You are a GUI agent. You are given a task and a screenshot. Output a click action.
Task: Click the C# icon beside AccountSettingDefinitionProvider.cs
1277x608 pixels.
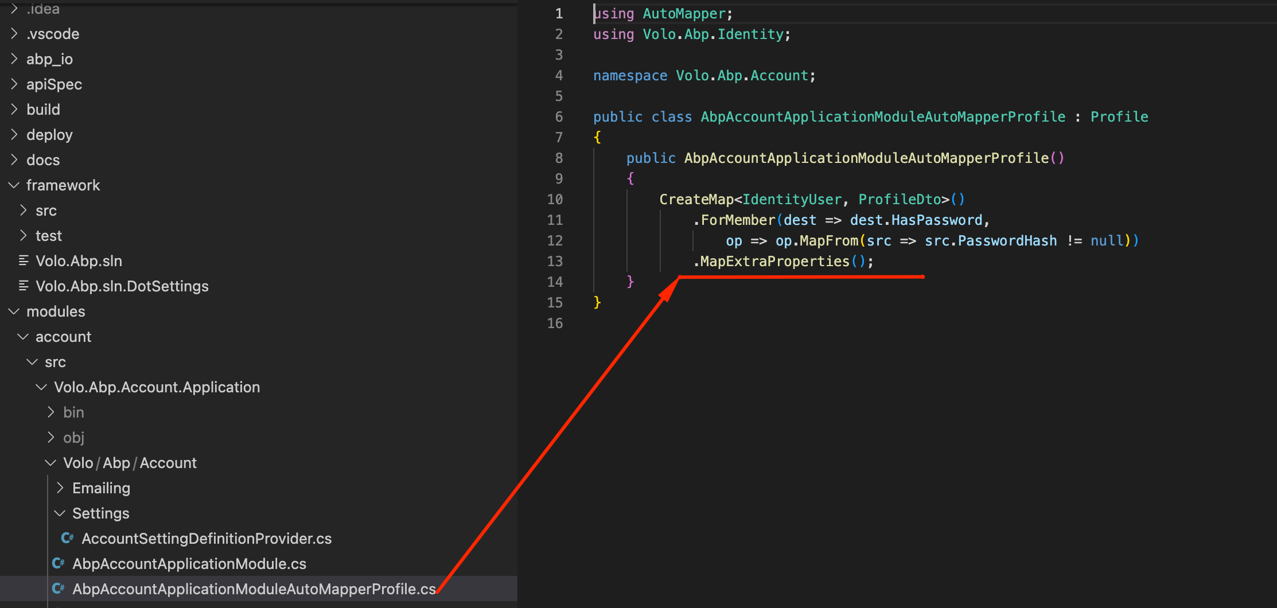67,538
